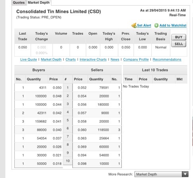Click the Trading Status PRE_OPEN text
Screen dimensions: 193x178
[39, 17]
